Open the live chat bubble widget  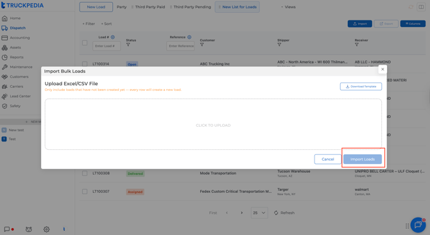click(418, 225)
